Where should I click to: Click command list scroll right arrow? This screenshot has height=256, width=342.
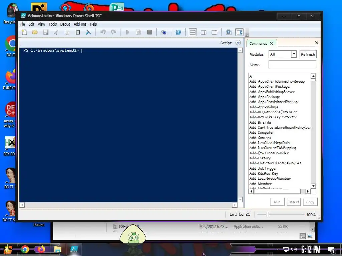[x=308, y=191]
